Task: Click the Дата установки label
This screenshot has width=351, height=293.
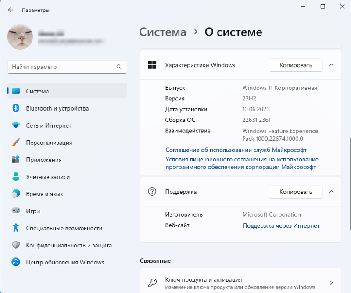Action: [x=186, y=109]
